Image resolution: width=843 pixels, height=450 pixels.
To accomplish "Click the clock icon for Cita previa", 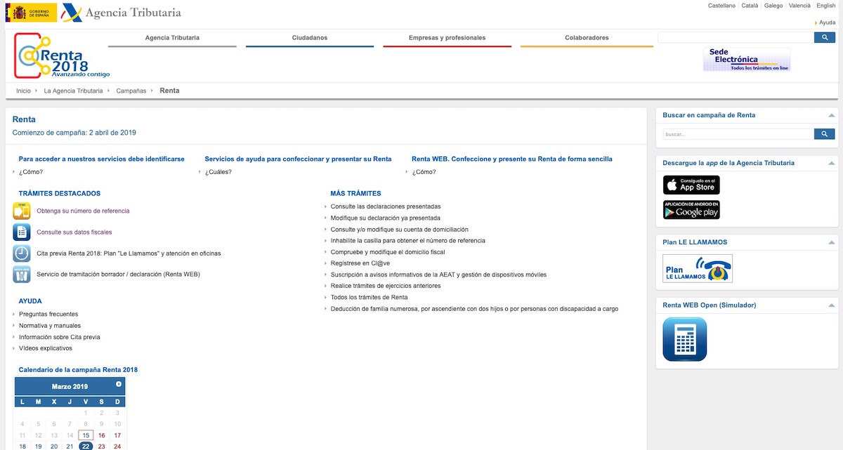I will (x=21, y=253).
